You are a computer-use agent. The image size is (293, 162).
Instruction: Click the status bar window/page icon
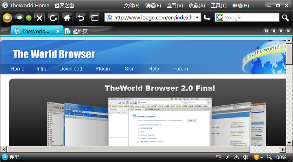(219, 158)
